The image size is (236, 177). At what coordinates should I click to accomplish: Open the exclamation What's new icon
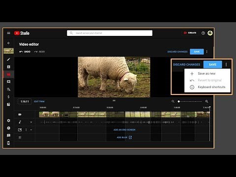click(8, 128)
